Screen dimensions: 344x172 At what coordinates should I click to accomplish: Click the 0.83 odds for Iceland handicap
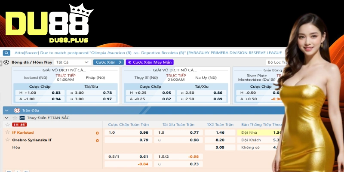56,93
